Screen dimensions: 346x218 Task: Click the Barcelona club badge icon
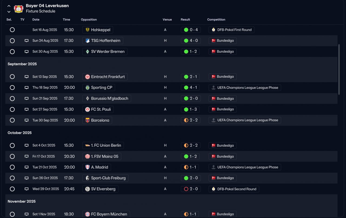87,120
